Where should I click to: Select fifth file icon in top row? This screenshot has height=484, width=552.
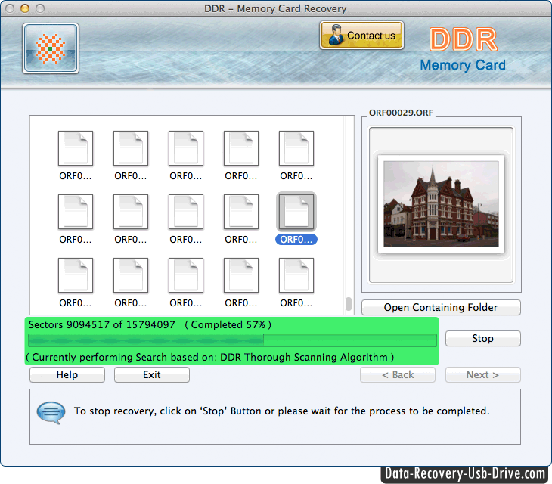[x=296, y=148]
